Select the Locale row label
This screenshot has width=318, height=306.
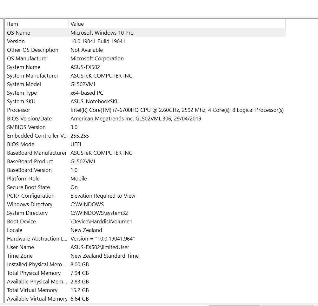pos(15,230)
